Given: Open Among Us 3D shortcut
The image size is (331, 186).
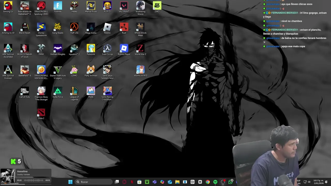Looking at the screenshot, I should [x=8, y=28].
